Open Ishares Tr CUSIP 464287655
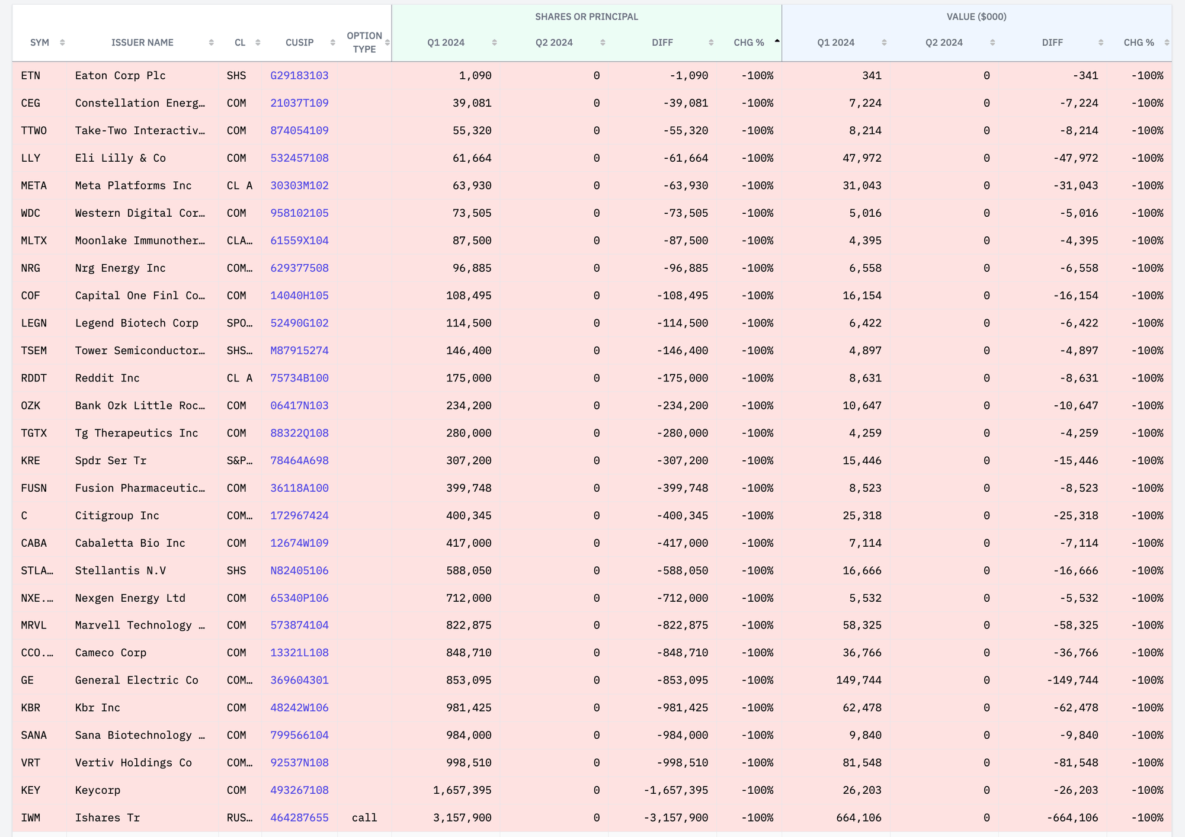 tap(299, 818)
